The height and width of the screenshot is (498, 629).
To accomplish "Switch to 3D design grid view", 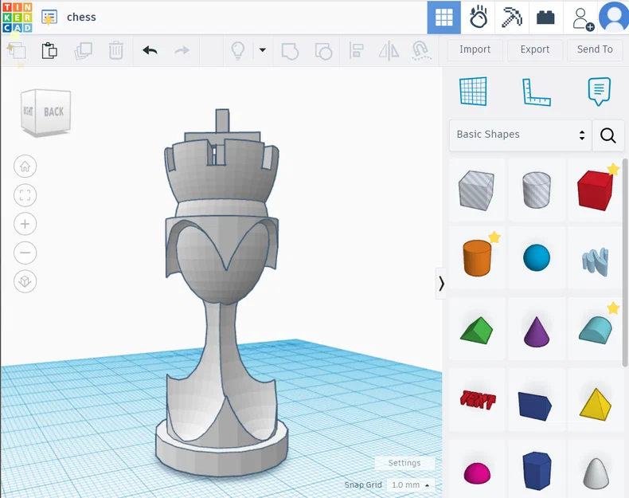I will coord(443,18).
